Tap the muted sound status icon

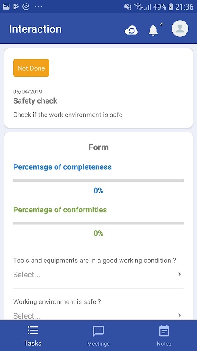pyautogui.click(x=128, y=7)
